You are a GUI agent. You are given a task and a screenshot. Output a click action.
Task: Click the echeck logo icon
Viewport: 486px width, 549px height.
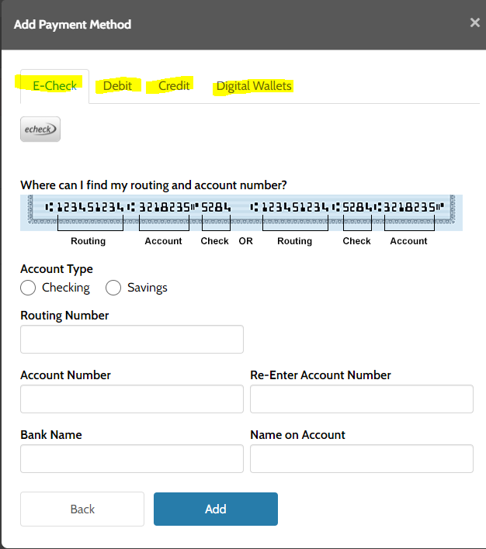(x=40, y=129)
